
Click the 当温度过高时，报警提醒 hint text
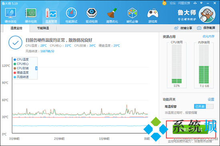[x=181, y=112]
